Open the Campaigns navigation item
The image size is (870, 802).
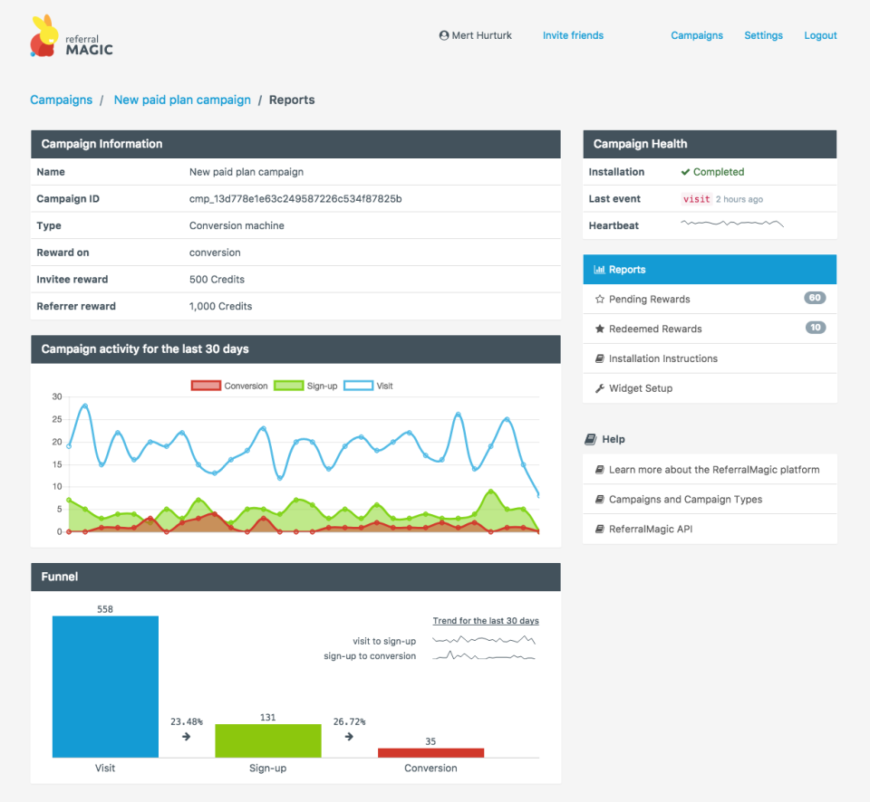(696, 35)
